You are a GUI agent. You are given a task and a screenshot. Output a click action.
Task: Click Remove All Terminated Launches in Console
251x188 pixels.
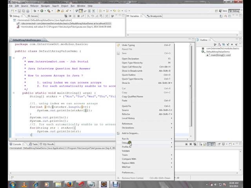(195, 144)
